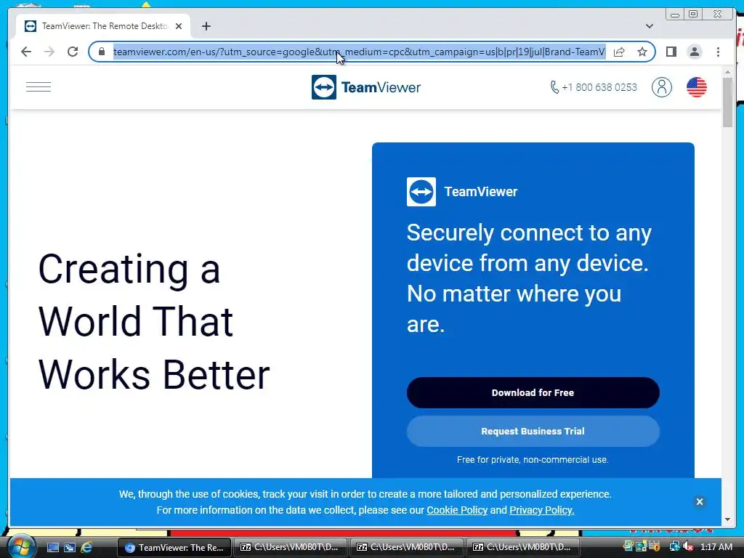Screen dimensions: 744x558
Task: Open a new browser tab
Action: coord(206,26)
